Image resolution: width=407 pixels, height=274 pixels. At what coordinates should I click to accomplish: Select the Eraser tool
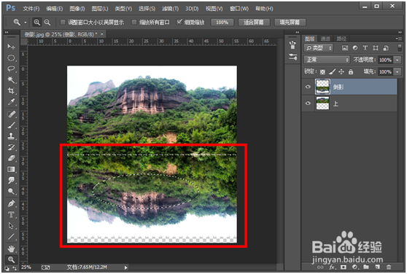coord(11,158)
